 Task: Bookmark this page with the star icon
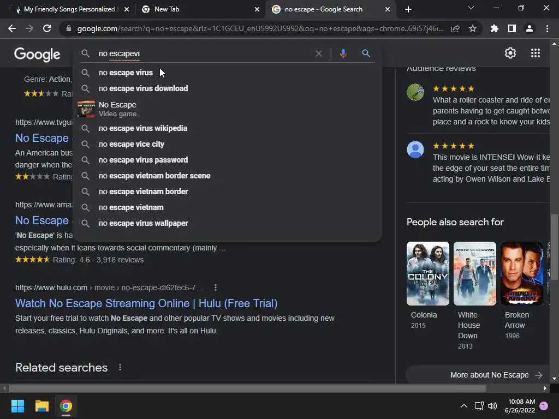point(473,28)
